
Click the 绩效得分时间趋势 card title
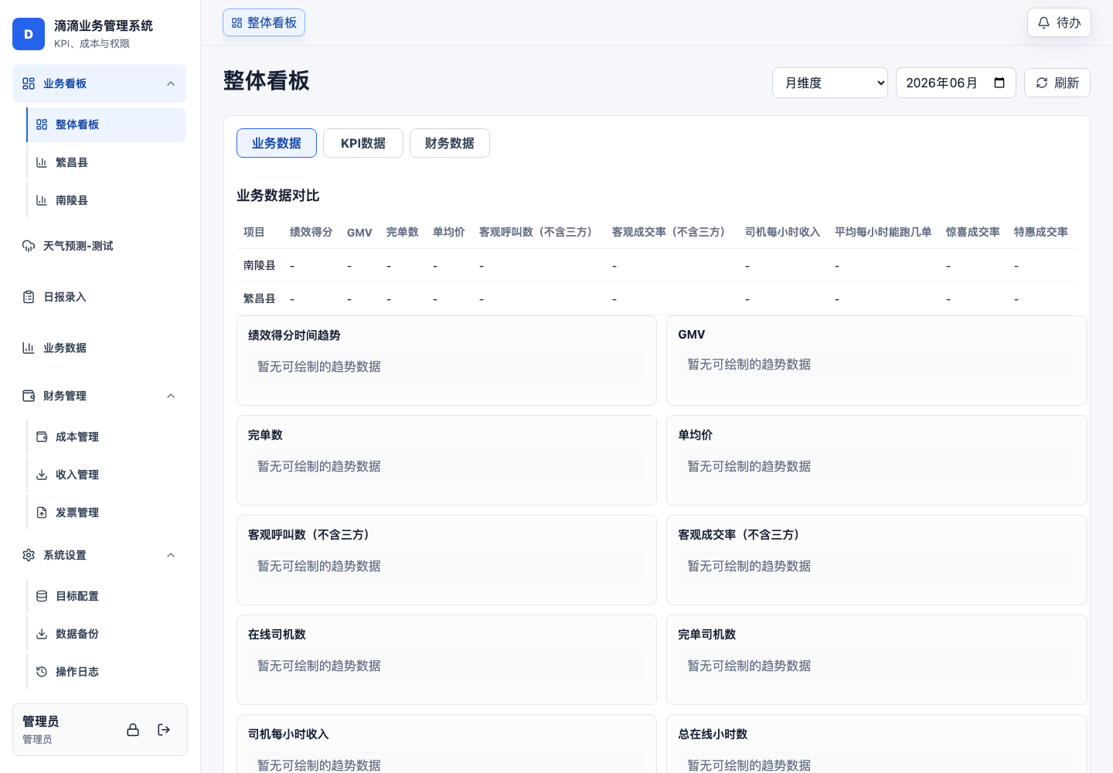(294, 335)
